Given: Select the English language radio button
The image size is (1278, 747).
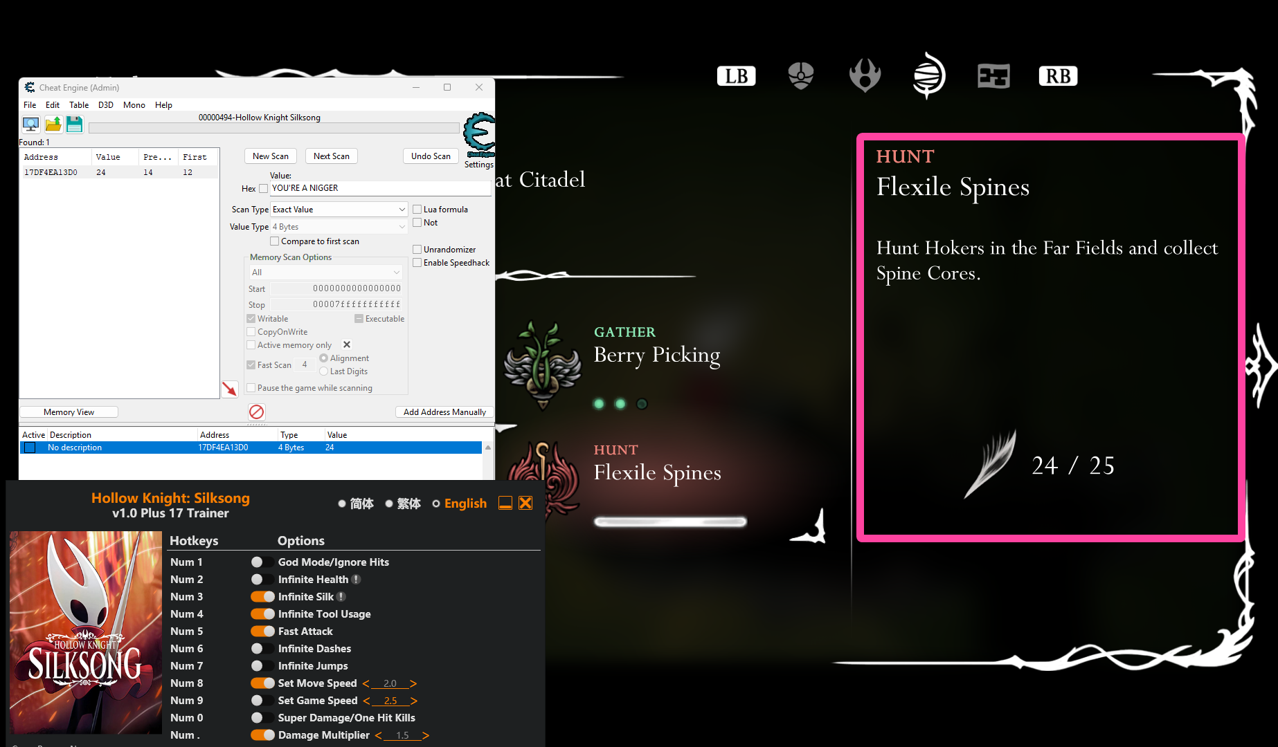Looking at the screenshot, I should 436,504.
